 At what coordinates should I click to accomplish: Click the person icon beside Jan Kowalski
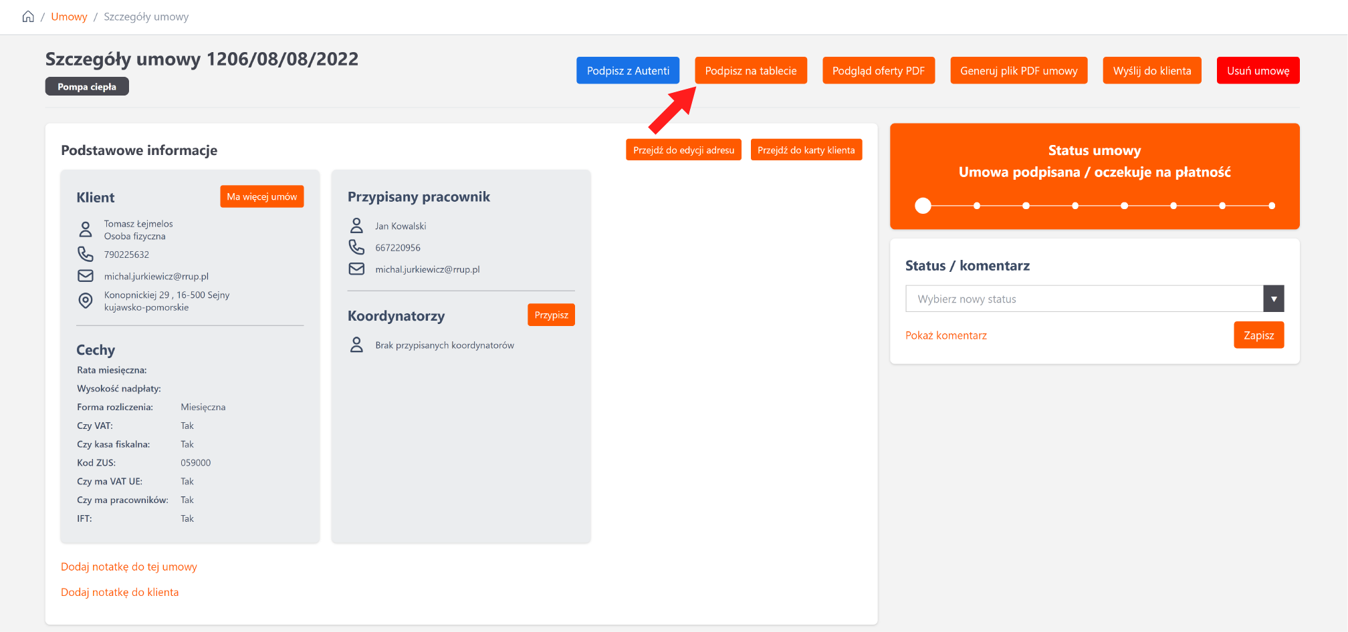pos(357,226)
